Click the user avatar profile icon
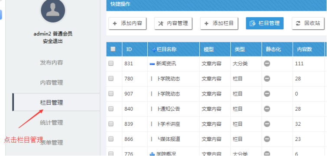The image size is (327, 156). point(53,10)
